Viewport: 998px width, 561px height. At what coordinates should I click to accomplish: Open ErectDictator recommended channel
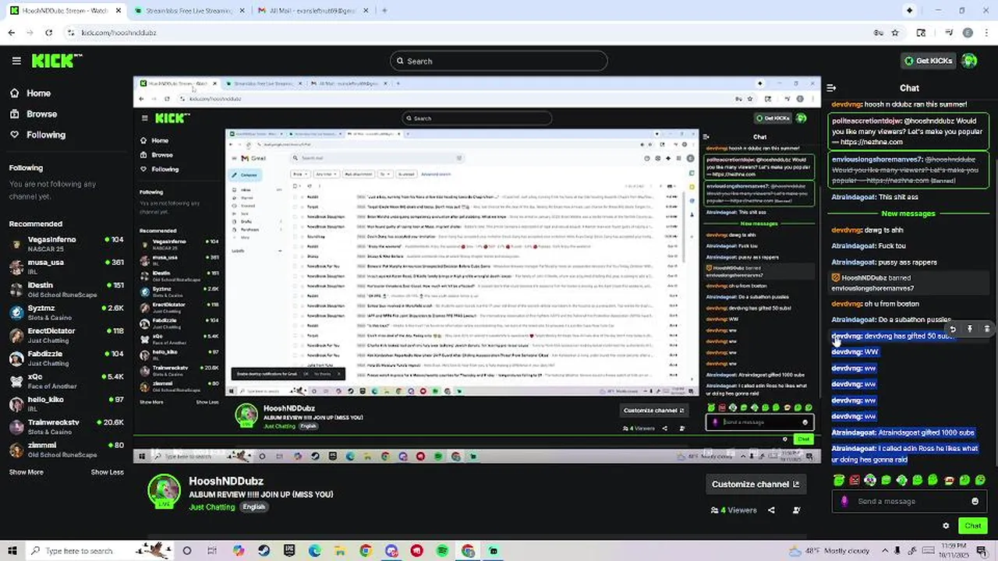tap(66, 335)
